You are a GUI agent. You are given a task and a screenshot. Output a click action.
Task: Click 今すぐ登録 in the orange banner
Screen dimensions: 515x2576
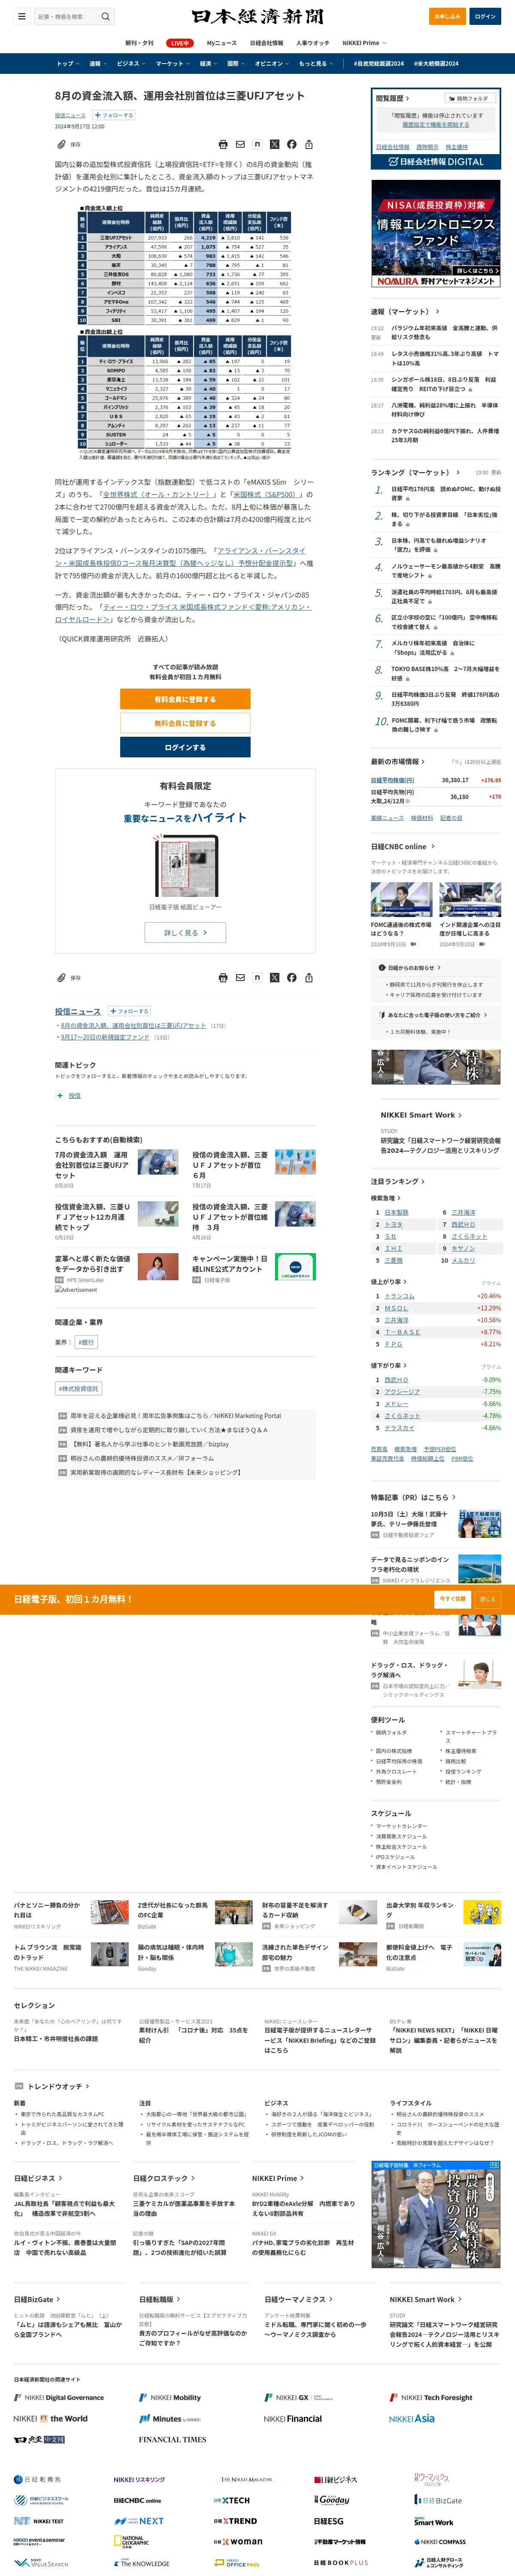pos(453,1599)
